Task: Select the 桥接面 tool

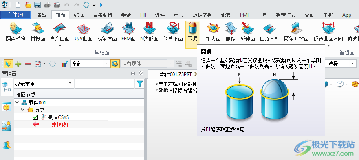Action: coord(38,32)
